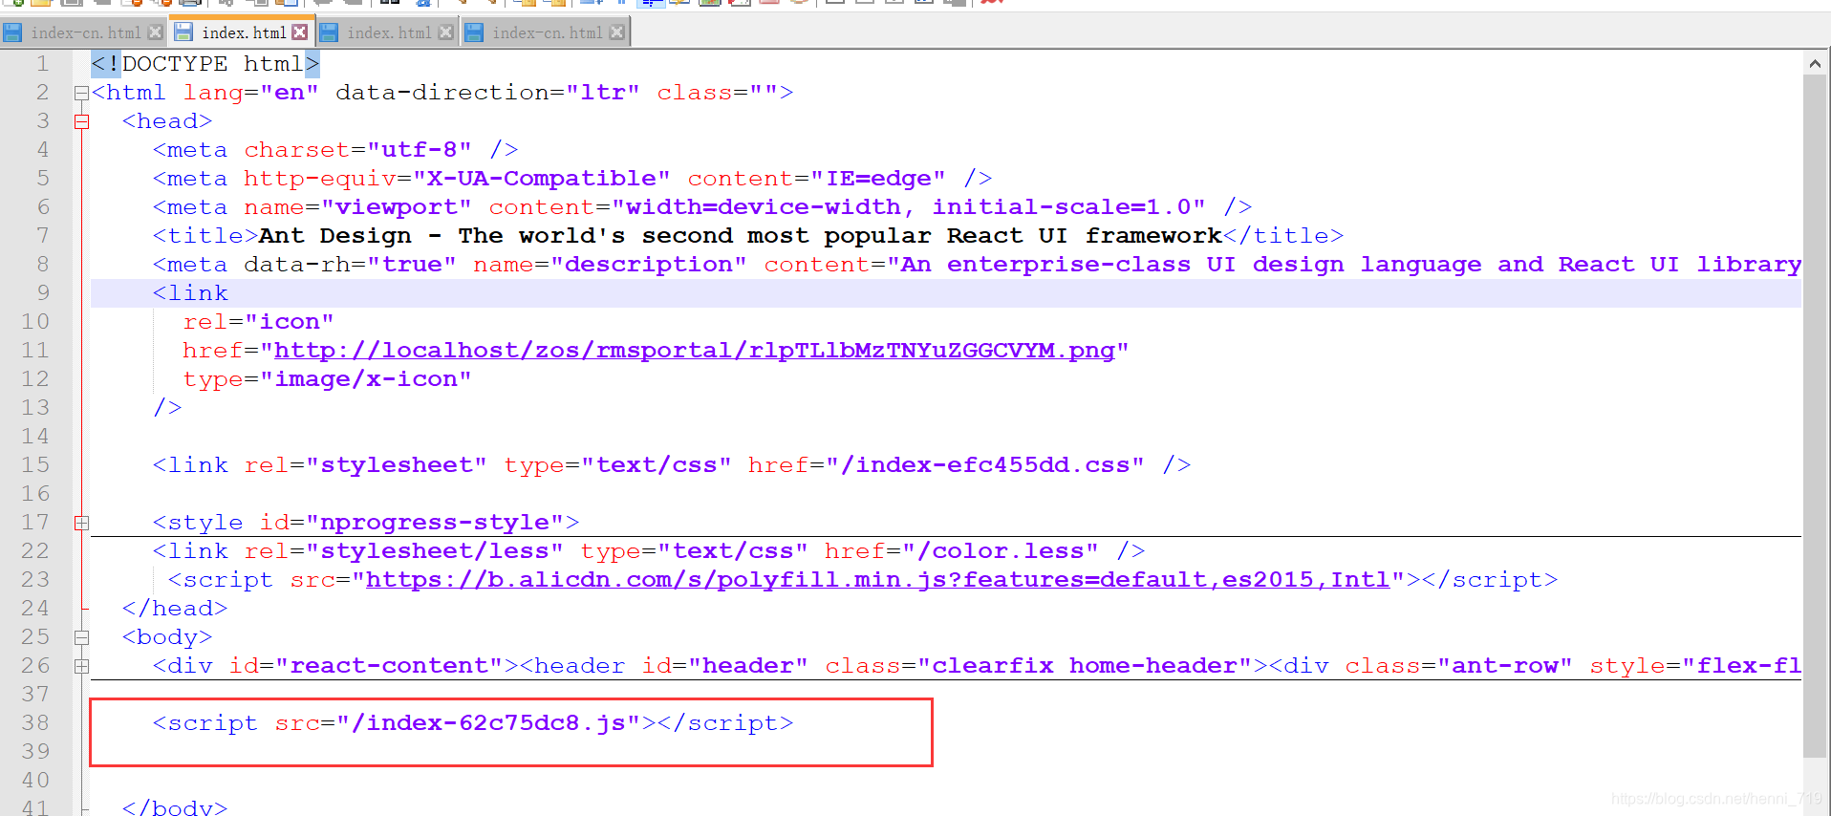Image resolution: width=1831 pixels, height=816 pixels.
Task: Click the "nprogress-style" id value
Action: coord(435,523)
